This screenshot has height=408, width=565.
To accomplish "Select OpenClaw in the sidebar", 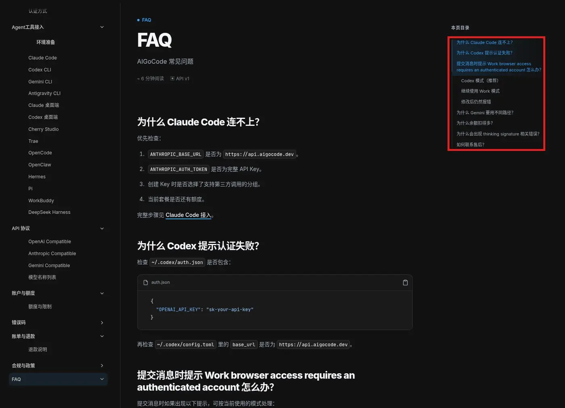I will (x=40, y=165).
